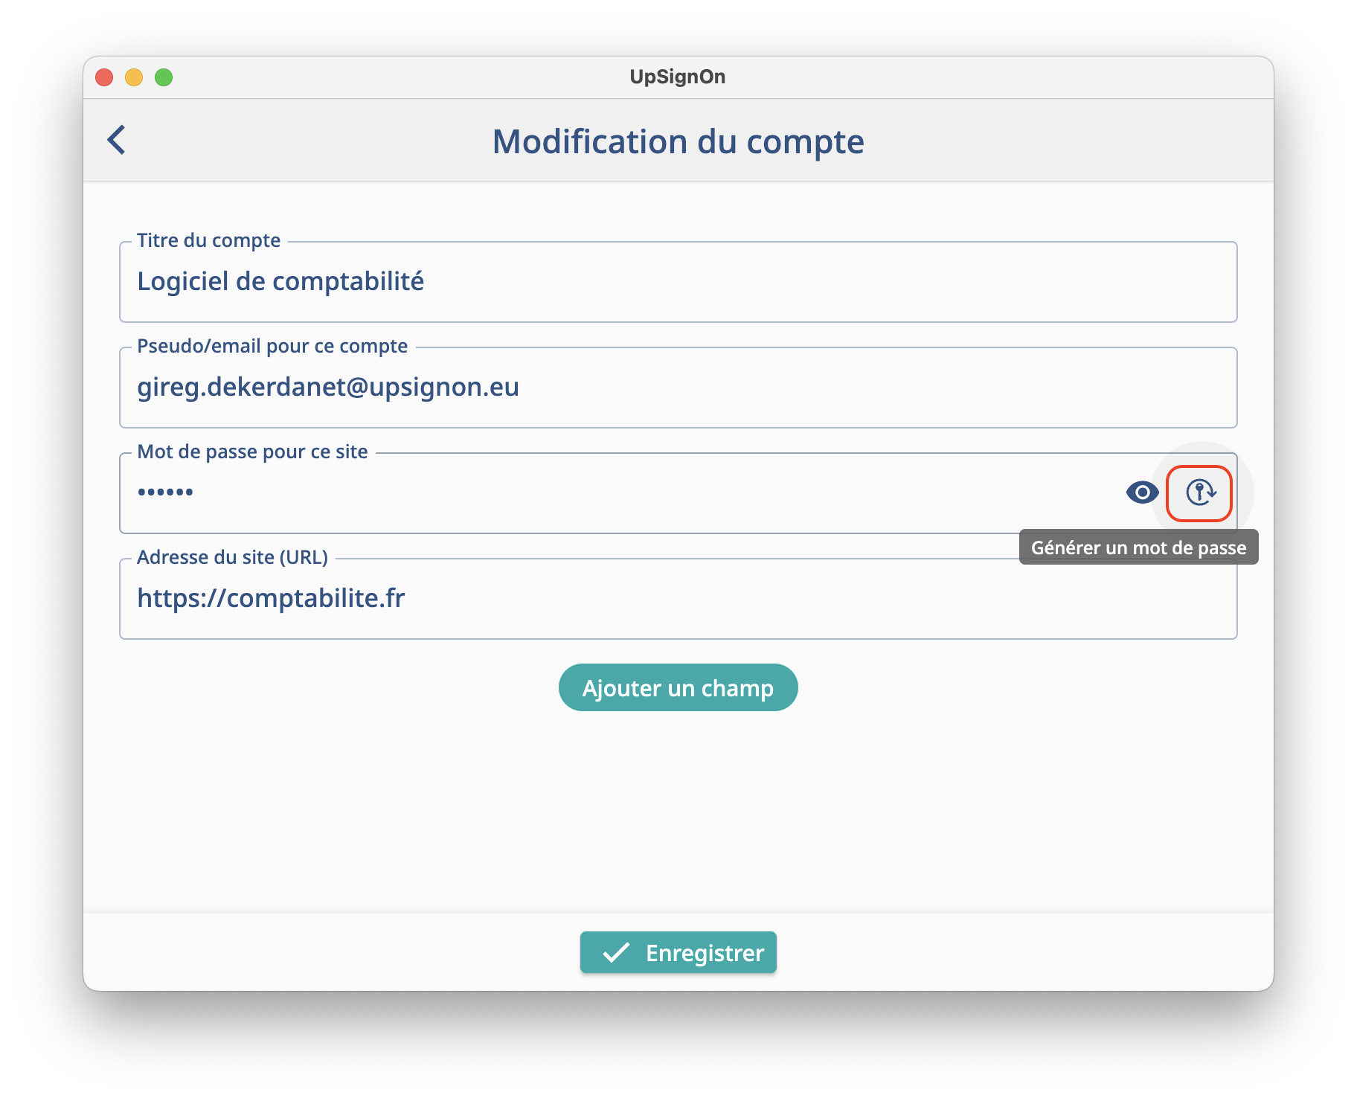
Task: Click the checkmark icon on Enregistrer
Action: [616, 953]
